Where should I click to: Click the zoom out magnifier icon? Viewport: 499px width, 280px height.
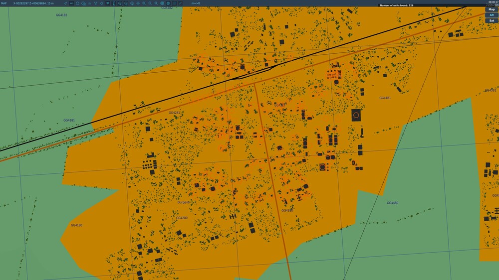click(x=150, y=3)
